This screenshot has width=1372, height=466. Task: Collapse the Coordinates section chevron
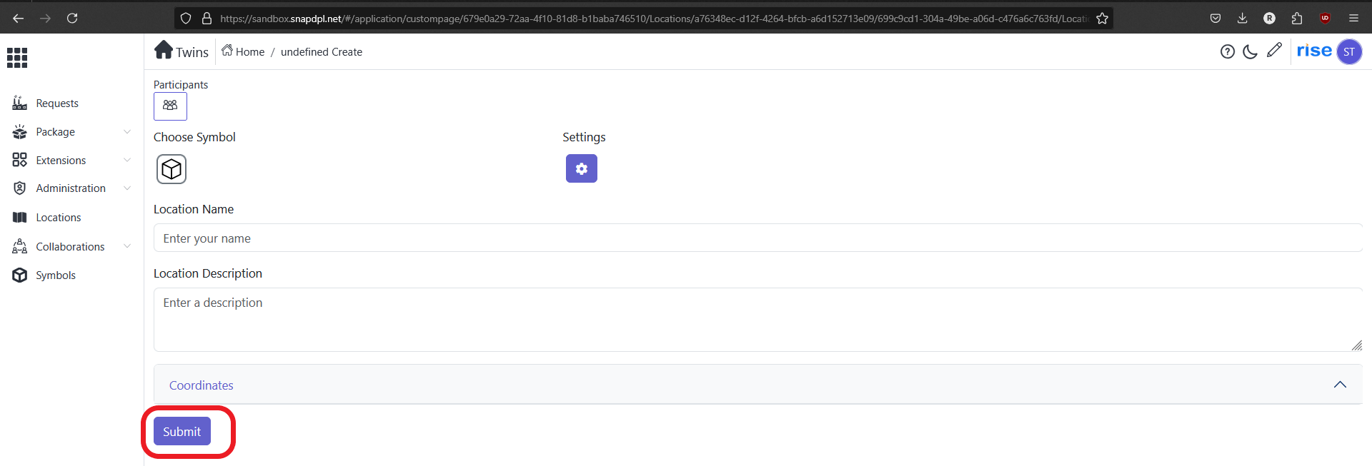pos(1340,385)
